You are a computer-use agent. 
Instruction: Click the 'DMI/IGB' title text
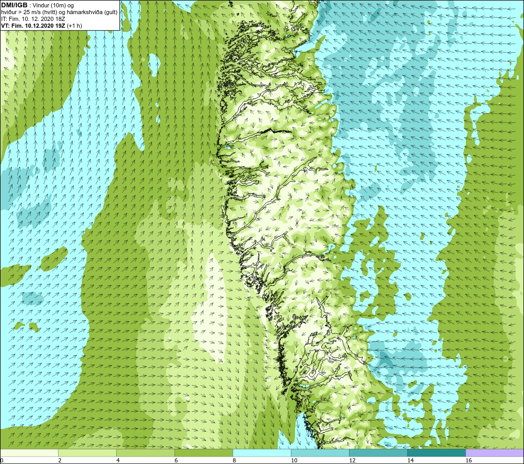(14, 5)
